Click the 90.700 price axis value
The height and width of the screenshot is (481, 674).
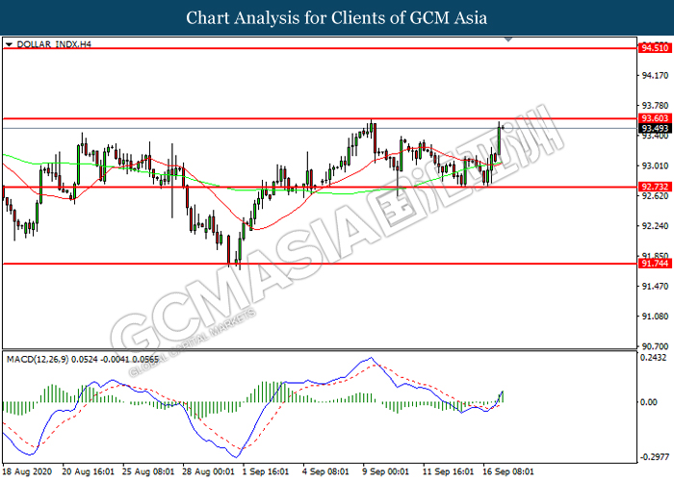click(655, 346)
